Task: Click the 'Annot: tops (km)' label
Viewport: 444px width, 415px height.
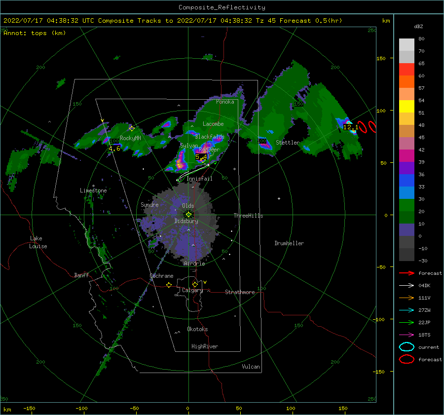Action: tap(35, 33)
